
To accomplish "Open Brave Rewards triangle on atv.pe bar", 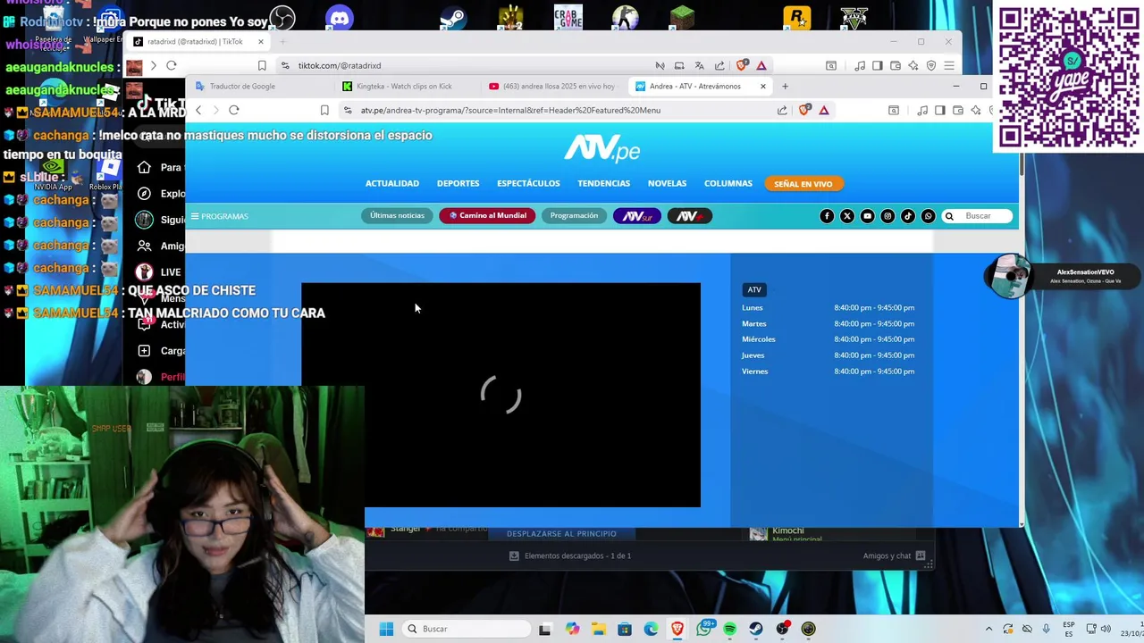I will tap(824, 110).
